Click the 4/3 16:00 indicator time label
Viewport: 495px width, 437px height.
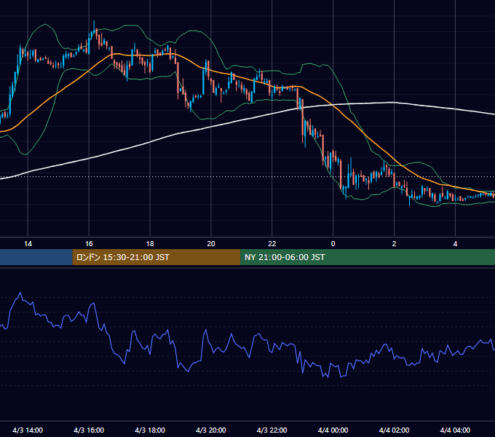(x=89, y=430)
